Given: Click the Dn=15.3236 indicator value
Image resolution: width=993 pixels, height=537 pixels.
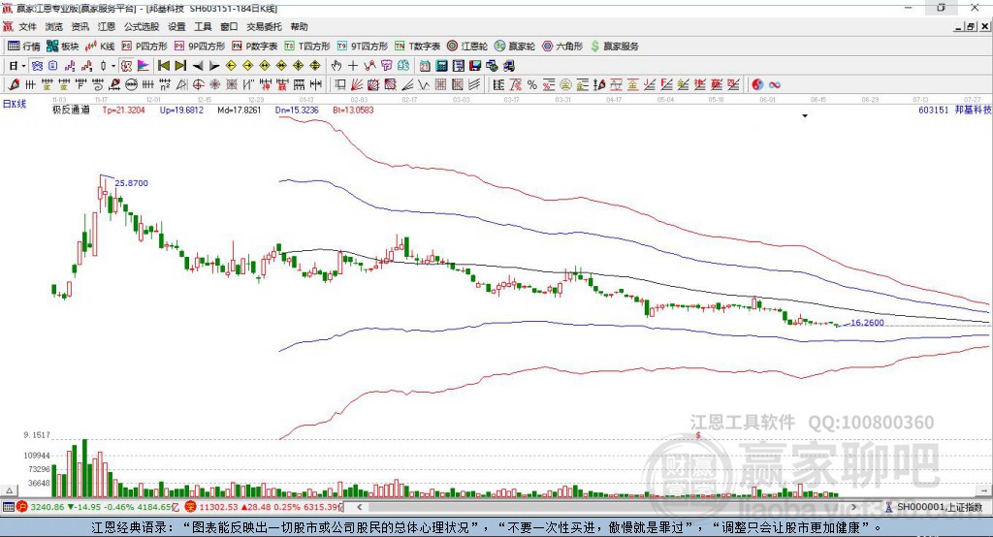Looking at the screenshot, I should point(297,110).
